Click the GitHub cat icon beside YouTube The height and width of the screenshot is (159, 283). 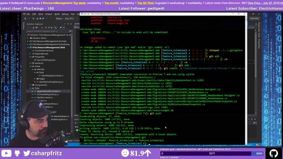tap(17, 153)
